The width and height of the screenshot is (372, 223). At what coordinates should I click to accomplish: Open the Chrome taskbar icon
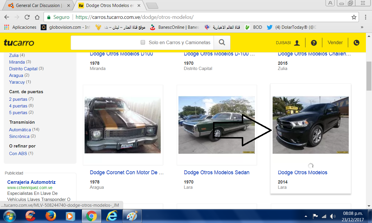pos(91,216)
